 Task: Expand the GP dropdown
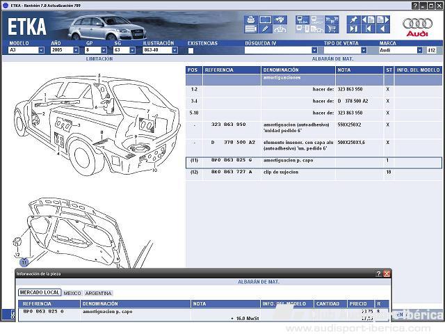104,50
